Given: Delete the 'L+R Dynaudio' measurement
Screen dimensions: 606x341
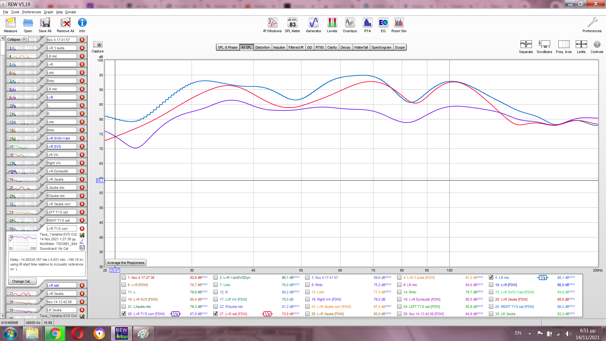Looking at the screenshot, I should pyautogui.click(x=82, y=171).
